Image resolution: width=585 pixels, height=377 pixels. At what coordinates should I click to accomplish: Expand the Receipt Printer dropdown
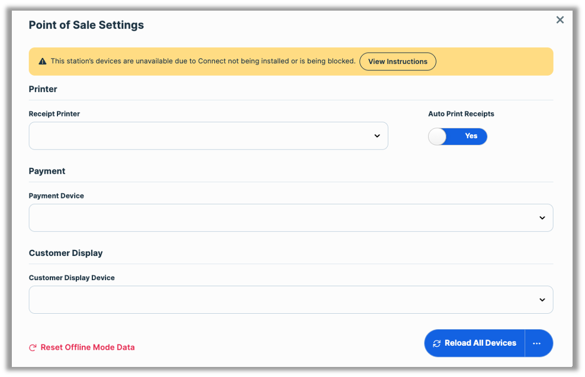point(208,136)
